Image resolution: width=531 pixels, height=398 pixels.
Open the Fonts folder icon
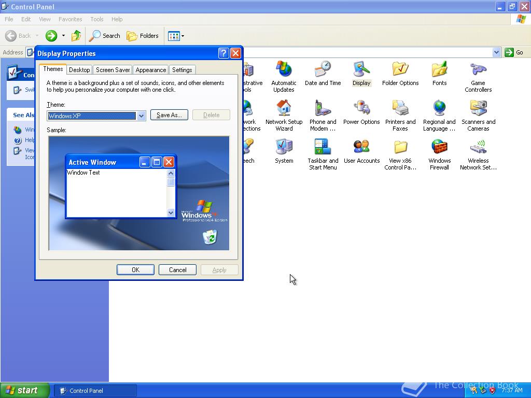(439, 74)
